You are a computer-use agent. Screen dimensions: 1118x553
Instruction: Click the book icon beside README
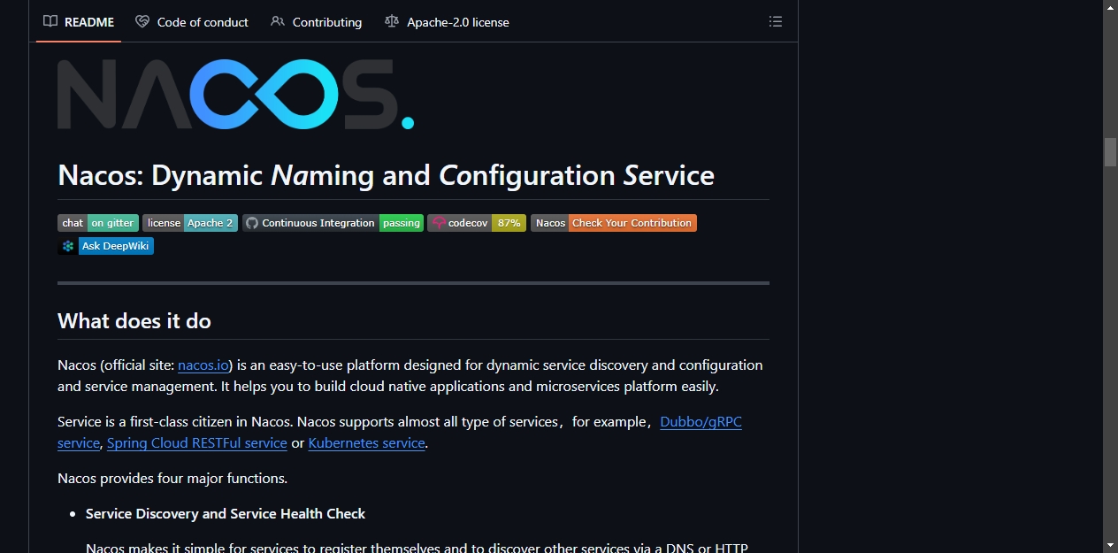[x=51, y=22]
